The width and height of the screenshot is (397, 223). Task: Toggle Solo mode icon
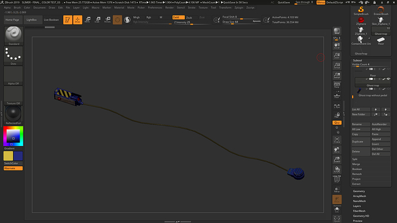point(337,209)
